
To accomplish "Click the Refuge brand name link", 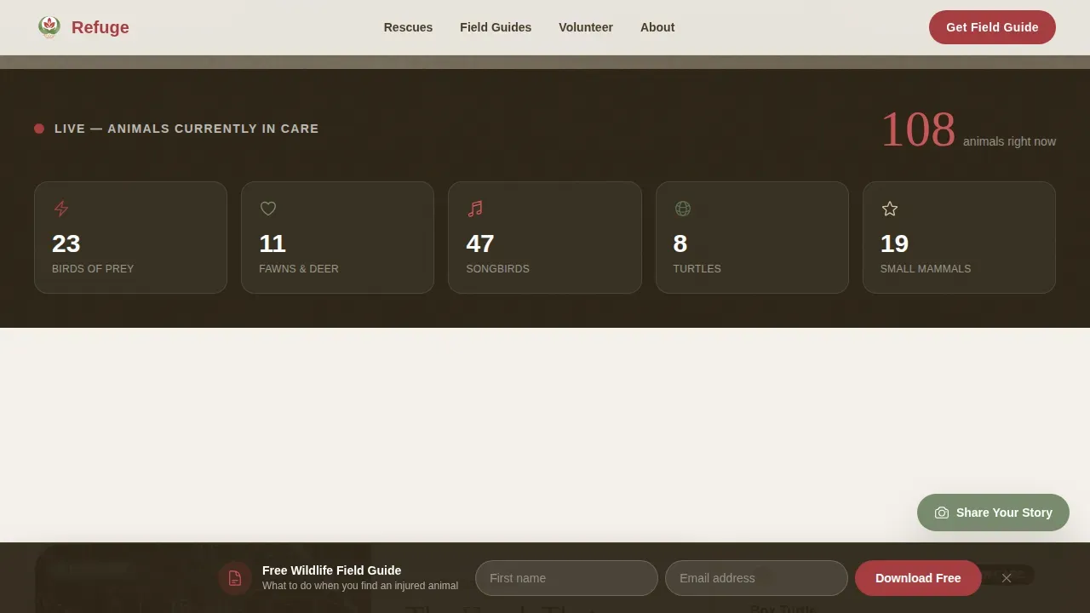I will 100,27.
